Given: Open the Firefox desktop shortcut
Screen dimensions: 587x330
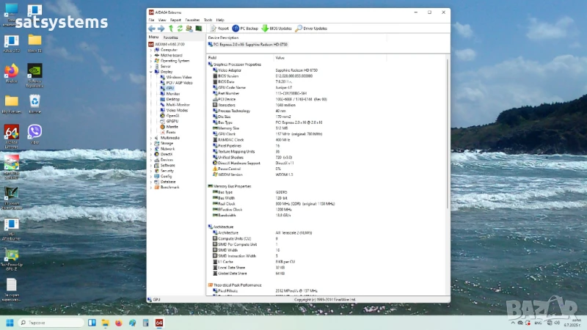Looking at the screenshot, I should coord(11,70).
